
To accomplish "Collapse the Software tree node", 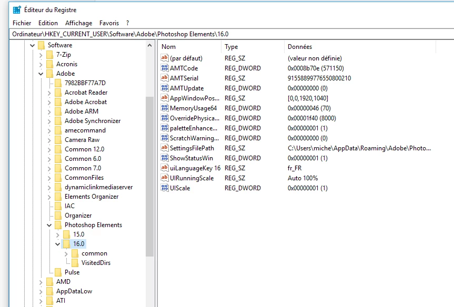I will (33, 45).
